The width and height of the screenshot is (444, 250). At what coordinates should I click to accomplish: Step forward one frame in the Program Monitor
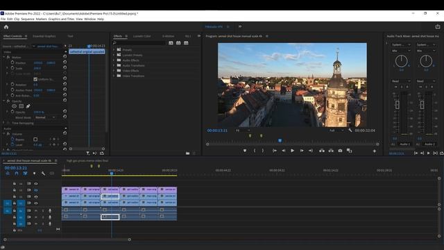click(302, 151)
